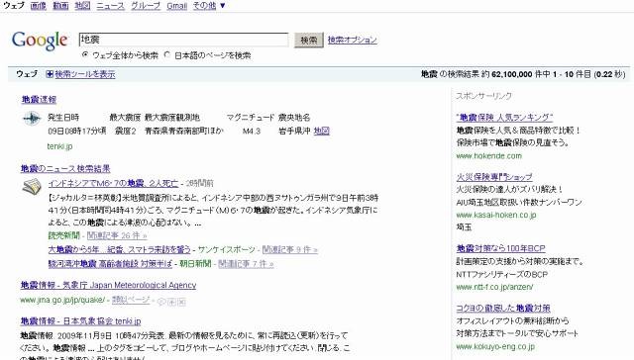Screen dimensions: 634x360
Task: Open 地震情報 - 気象庁 Japan Meteorological Agency result
Action: pos(108,286)
